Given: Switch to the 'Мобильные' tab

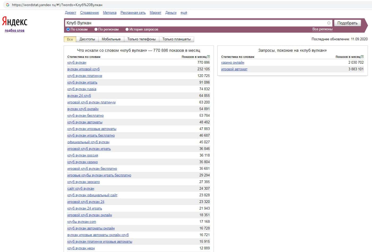Looking at the screenshot, I should pos(111,39).
